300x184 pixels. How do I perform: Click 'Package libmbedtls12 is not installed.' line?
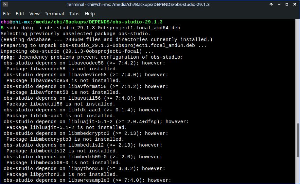pos(62,151)
